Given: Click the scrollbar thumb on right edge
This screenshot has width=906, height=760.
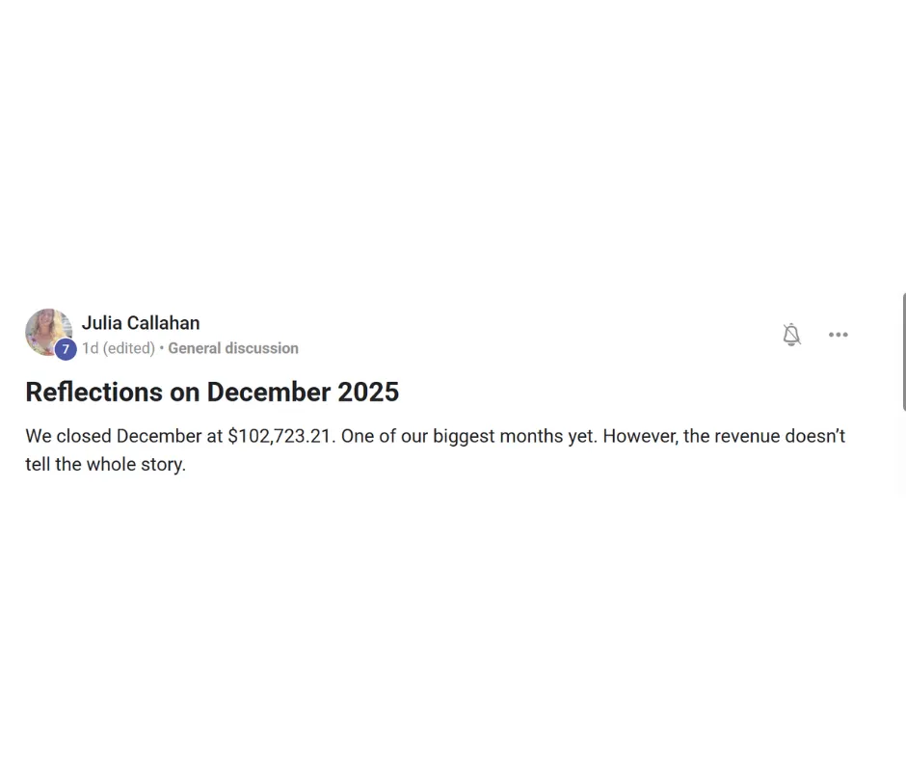Looking at the screenshot, I should [x=904, y=352].
